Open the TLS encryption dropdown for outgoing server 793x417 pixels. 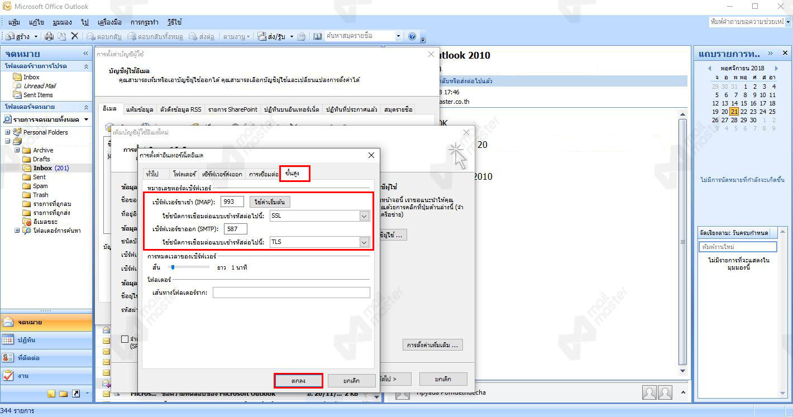364,242
